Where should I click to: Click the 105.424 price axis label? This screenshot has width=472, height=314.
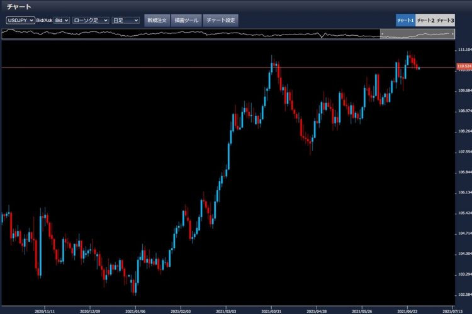(465, 213)
